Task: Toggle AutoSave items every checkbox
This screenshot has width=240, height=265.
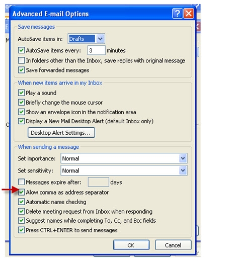Action: [21, 50]
